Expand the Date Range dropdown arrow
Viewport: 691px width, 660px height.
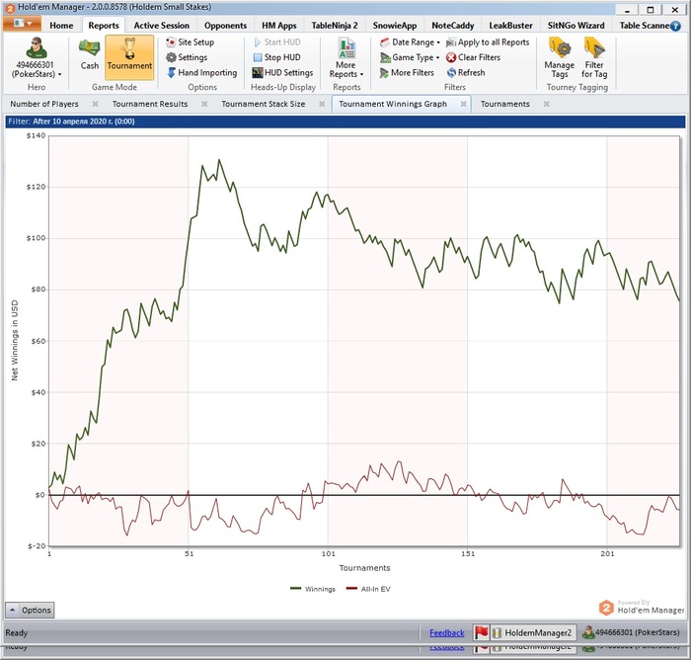[x=438, y=42]
